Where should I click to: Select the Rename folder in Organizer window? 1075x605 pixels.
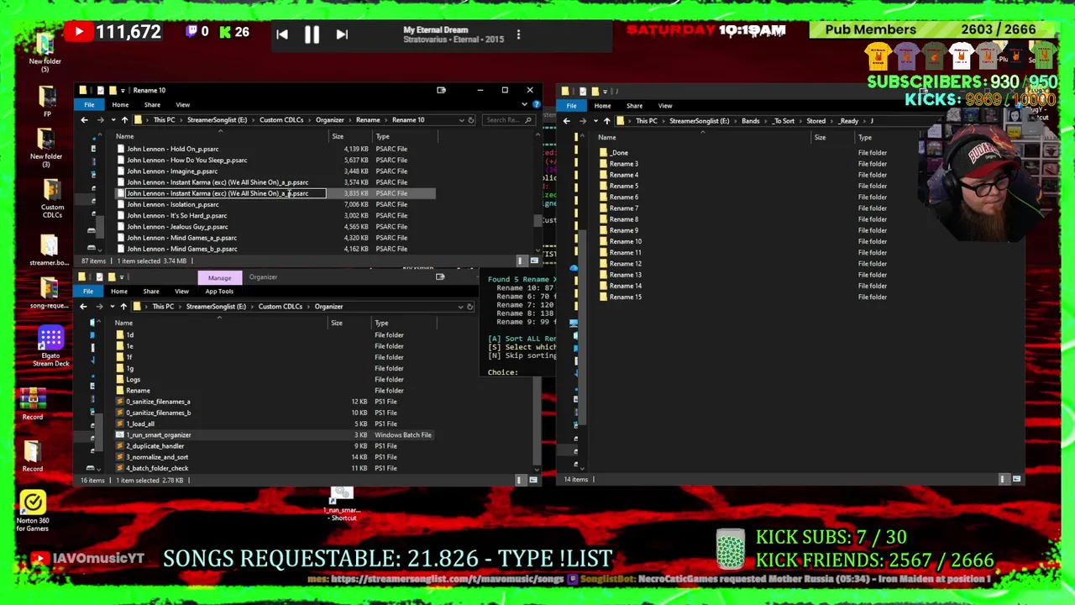[138, 391]
